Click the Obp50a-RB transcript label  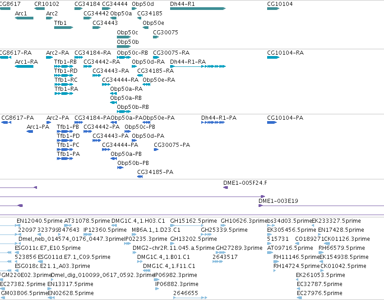point(126,98)
